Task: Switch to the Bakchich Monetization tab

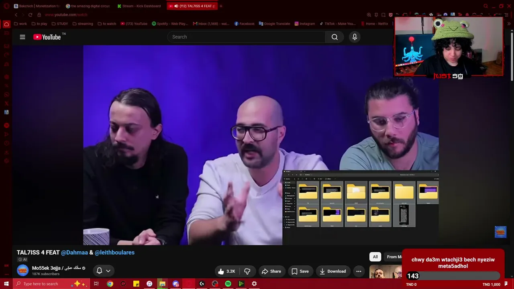Action: pyautogui.click(x=36, y=6)
